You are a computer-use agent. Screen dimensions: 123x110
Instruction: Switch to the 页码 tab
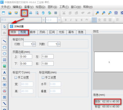click(42, 32)
